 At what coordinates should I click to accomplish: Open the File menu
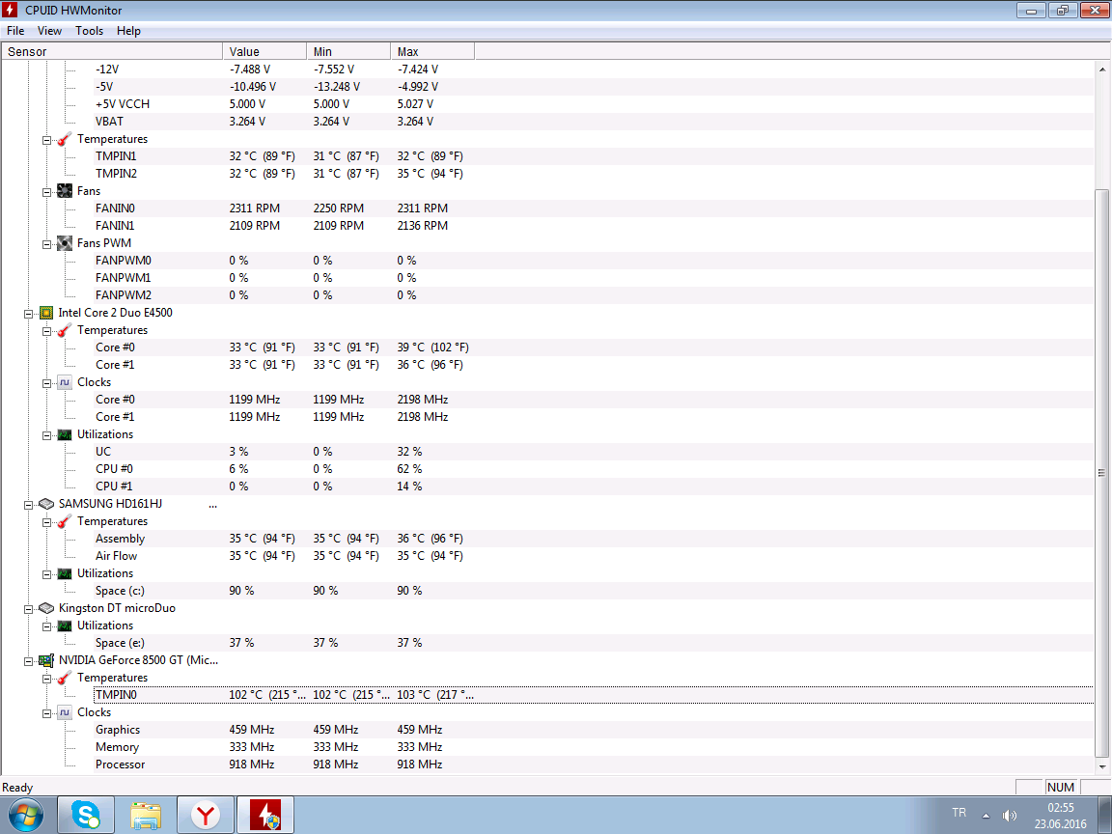pos(15,31)
